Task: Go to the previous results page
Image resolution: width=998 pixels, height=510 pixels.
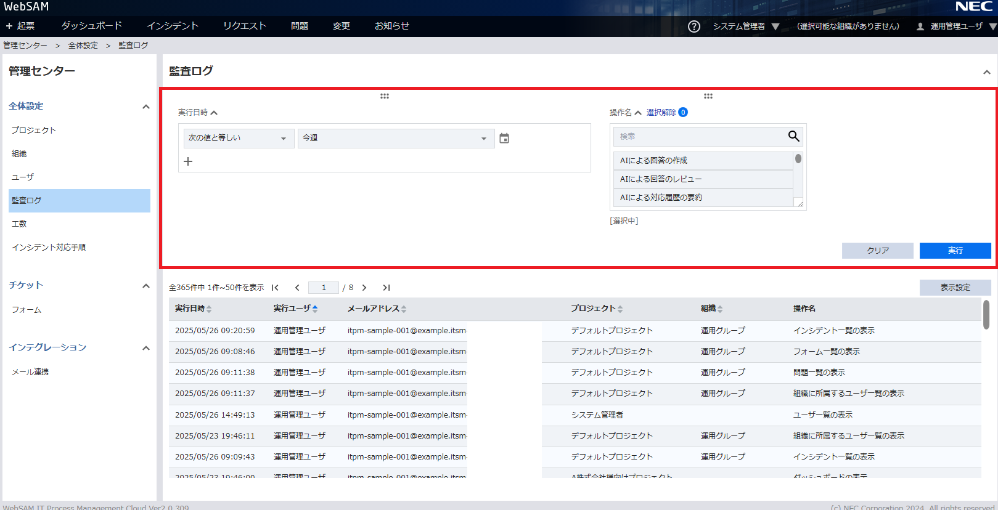Action: pos(297,288)
